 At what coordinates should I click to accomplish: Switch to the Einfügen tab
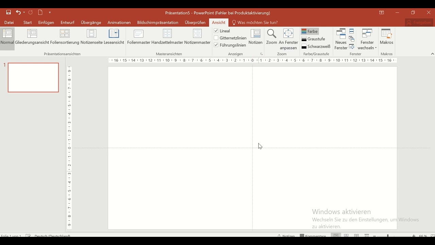46,22
